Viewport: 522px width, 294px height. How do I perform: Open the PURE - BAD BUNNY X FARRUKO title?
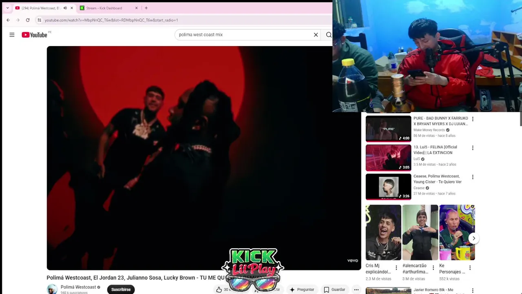pyautogui.click(x=440, y=121)
